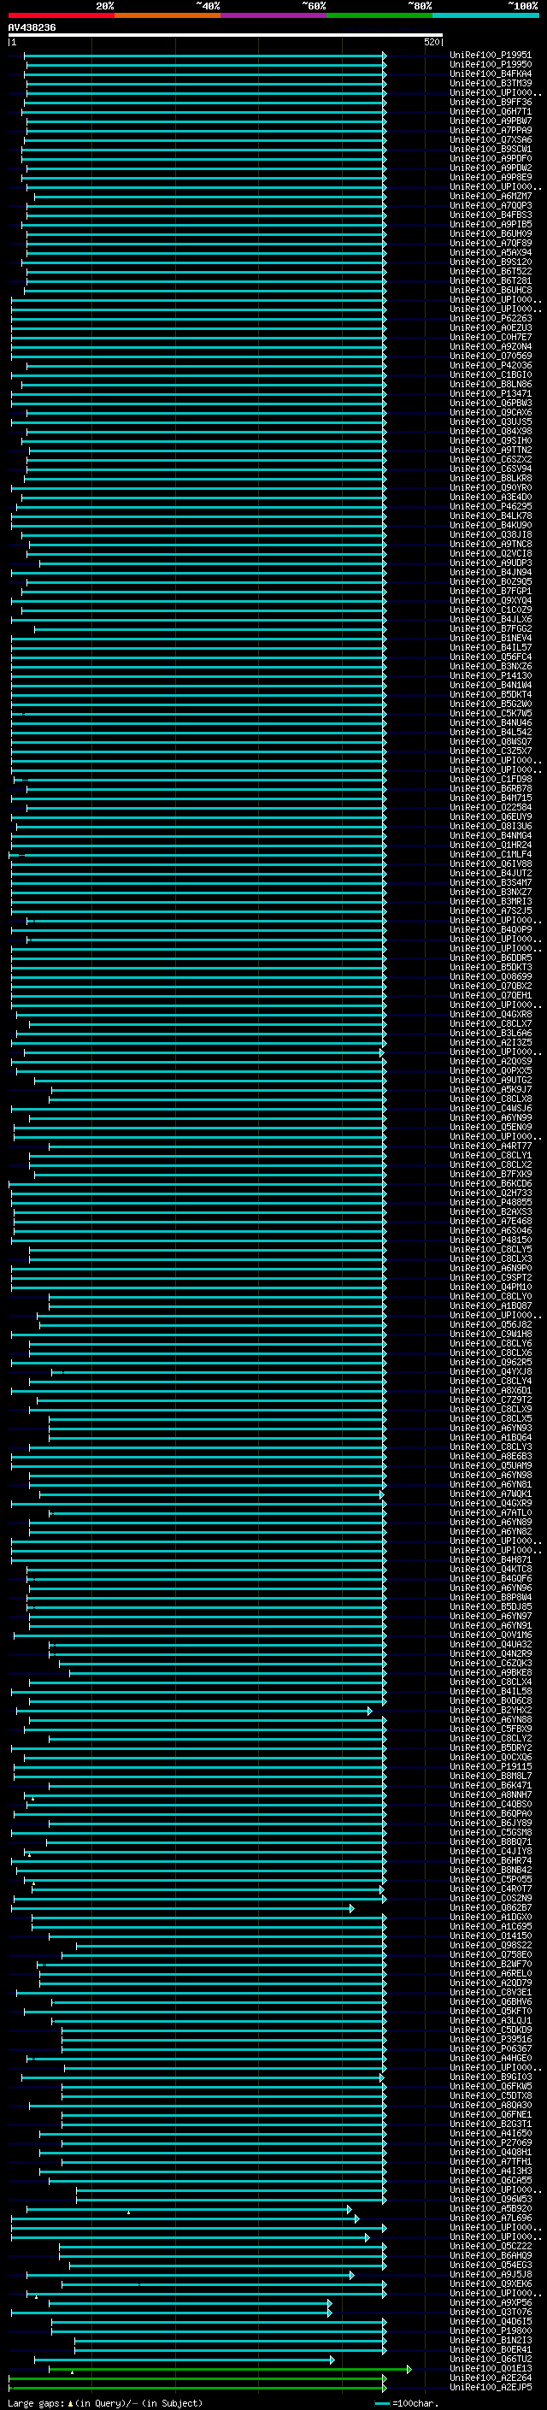547x2410 pixels.
Task: Select label UniRef100_A4RT77
Action: [491, 1146]
